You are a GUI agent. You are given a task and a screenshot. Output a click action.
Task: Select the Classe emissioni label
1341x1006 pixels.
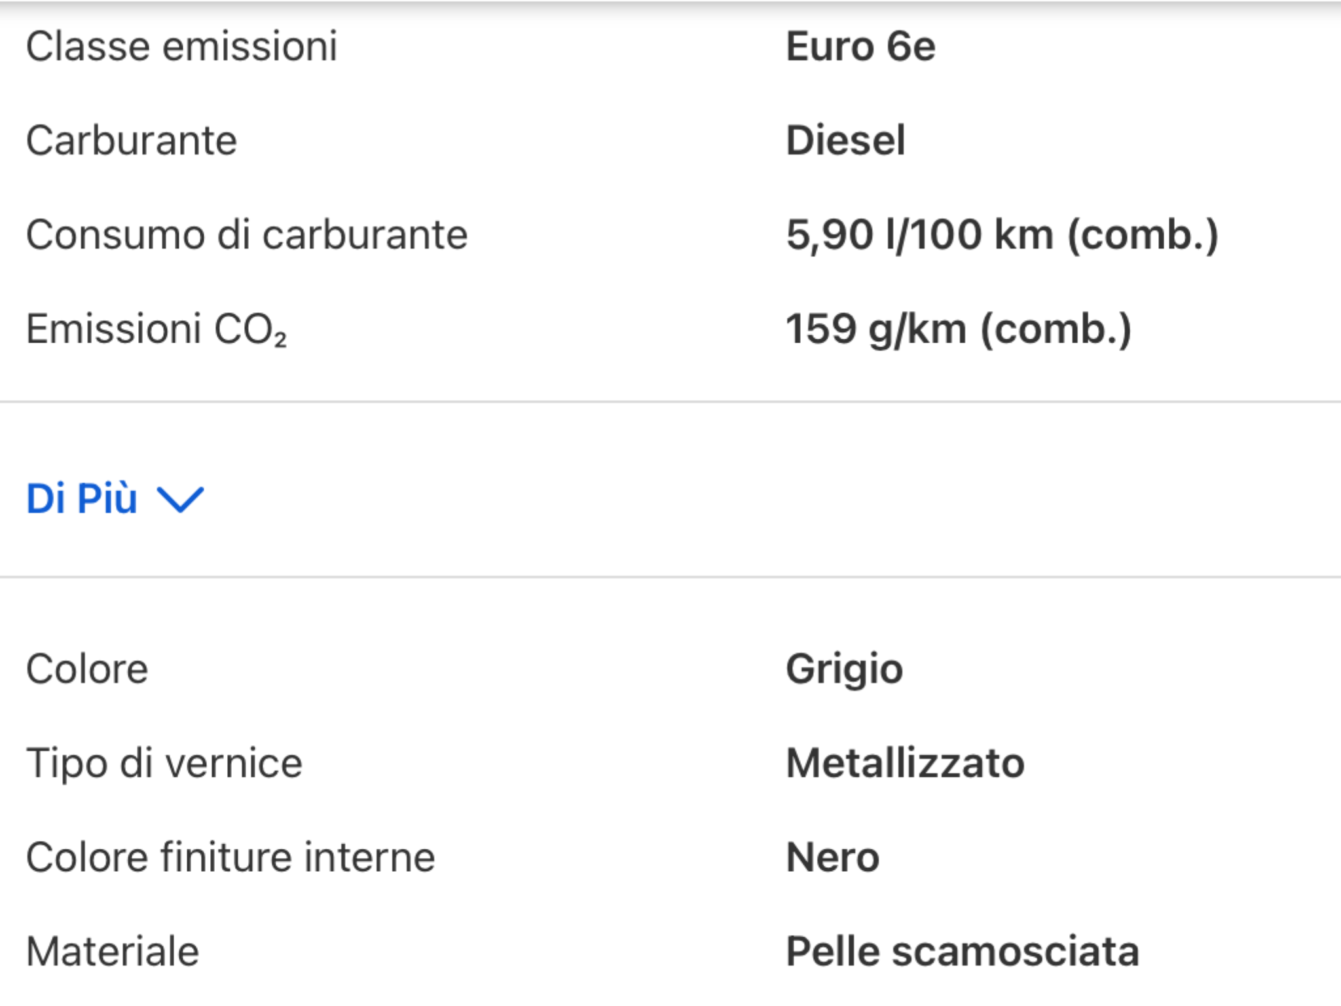coord(182,47)
